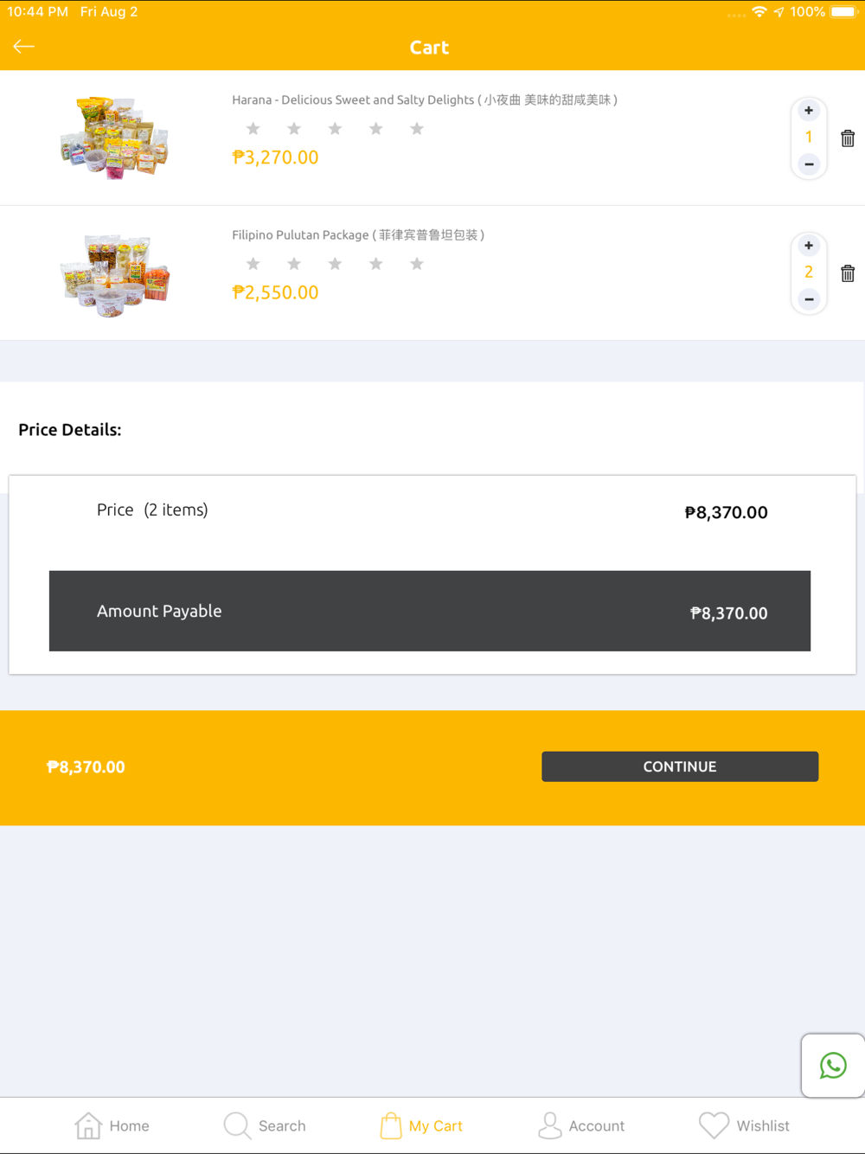Viewport: 865px width, 1154px height.
Task: Decrease Harana quantity with minus button
Action: (809, 163)
